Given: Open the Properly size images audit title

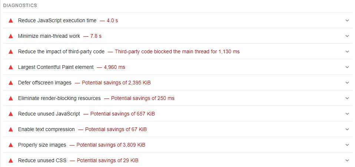Looking at the screenshot, I should coord(42,145).
